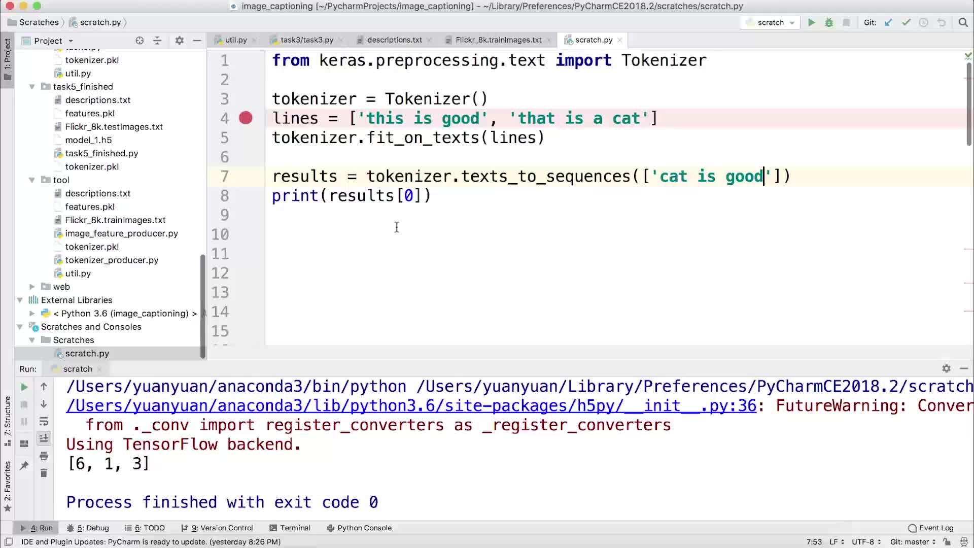This screenshot has height=548, width=974.
Task: Select tokenizer_producer.py in project tree
Action: pyautogui.click(x=112, y=260)
